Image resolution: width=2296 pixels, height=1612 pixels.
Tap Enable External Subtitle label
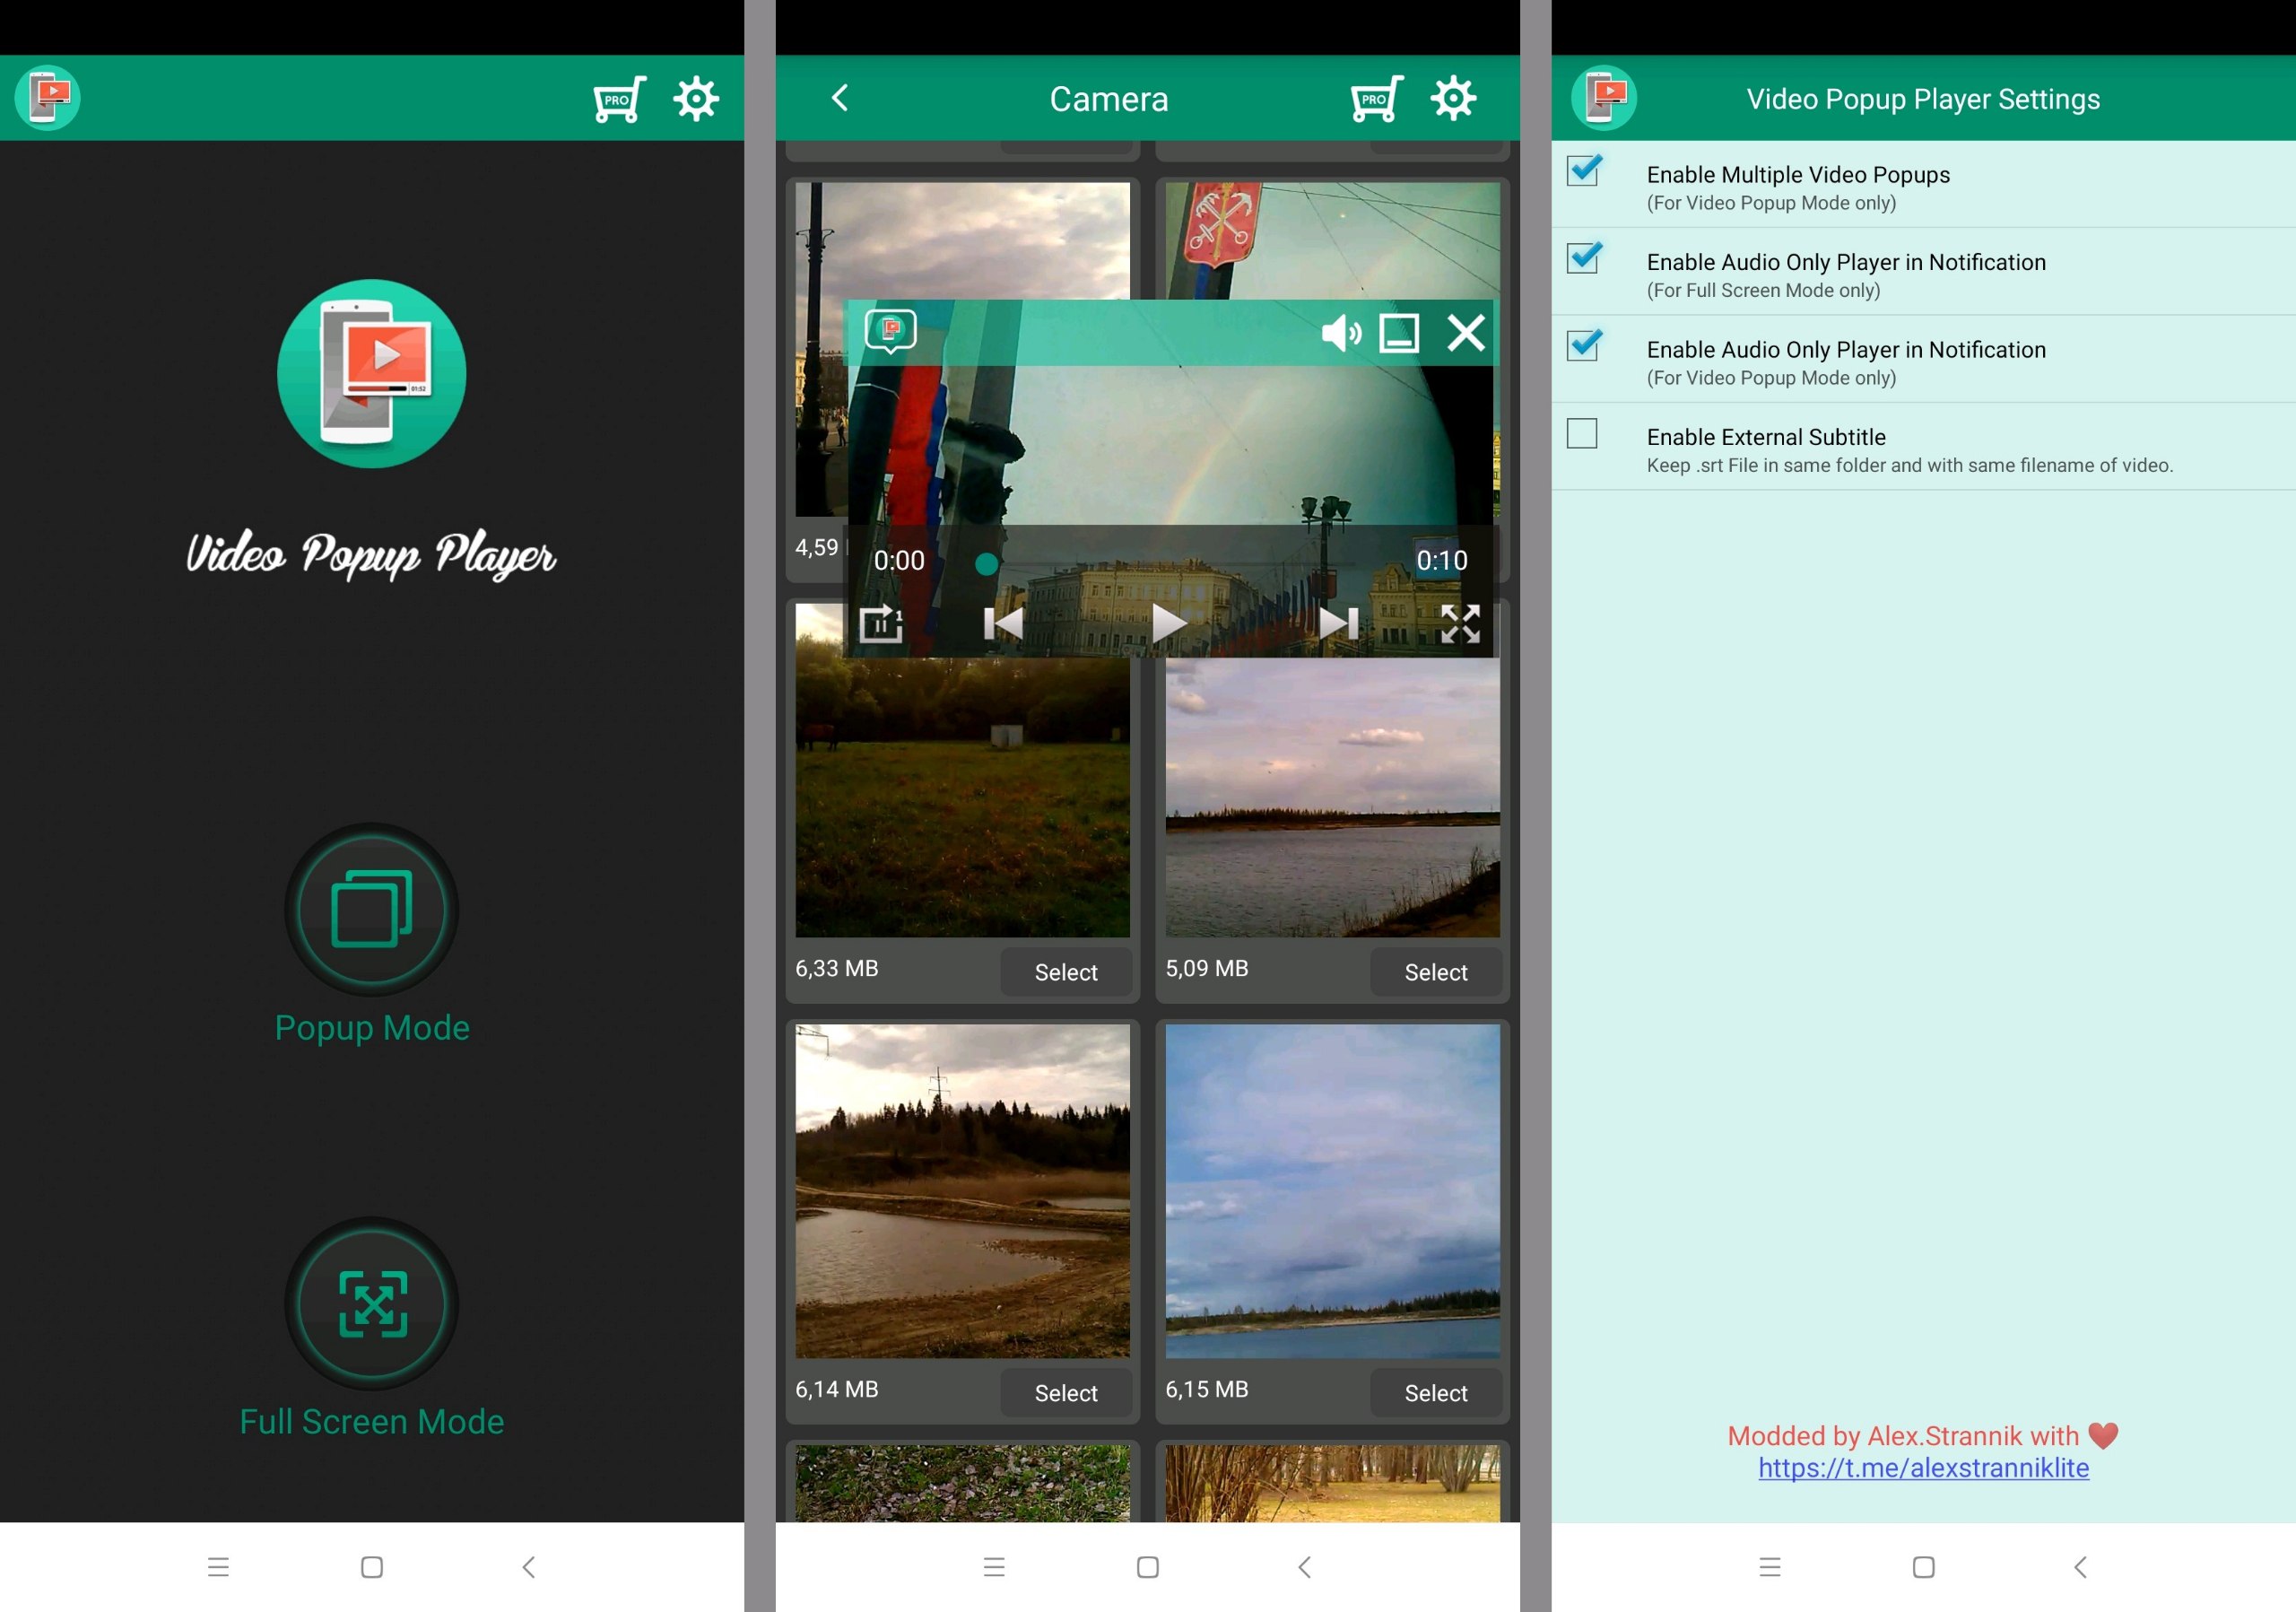point(1766,437)
